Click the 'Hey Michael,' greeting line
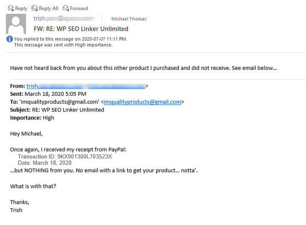The height and width of the screenshot is (225, 306). pyautogui.click(x=27, y=134)
